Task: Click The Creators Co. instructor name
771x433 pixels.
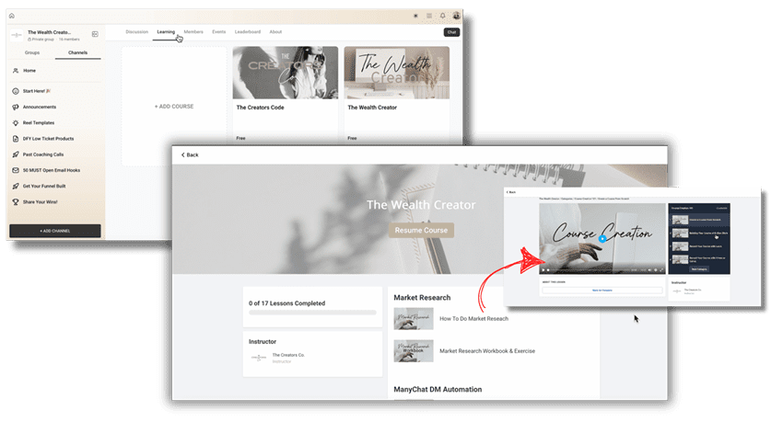Action: [x=288, y=355]
